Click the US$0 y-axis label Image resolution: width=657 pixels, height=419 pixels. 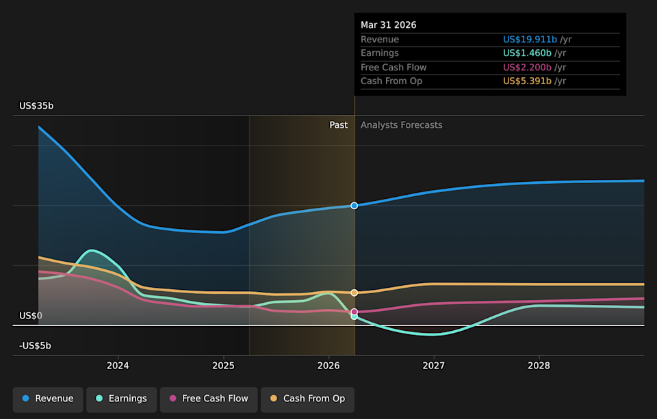click(x=31, y=316)
